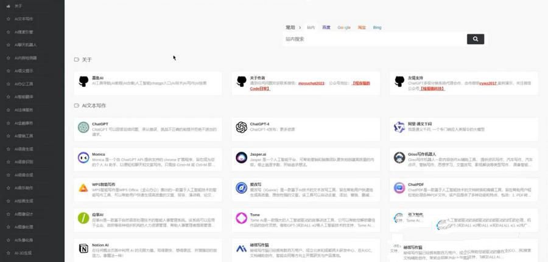This screenshot has width=548, height=262.
Task: Click the 爱改写 blue compass icon
Action: tap(241, 188)
